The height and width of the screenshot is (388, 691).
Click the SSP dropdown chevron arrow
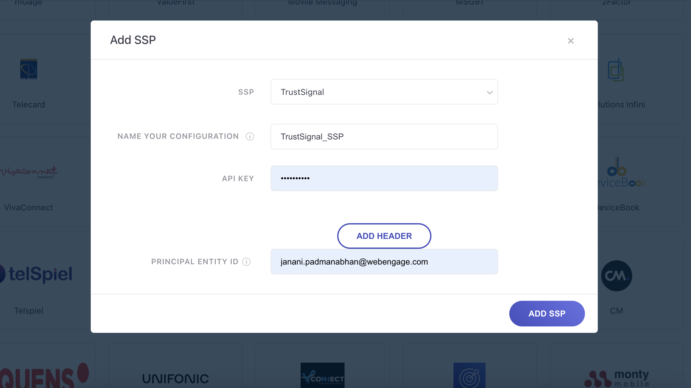(489, 93)
